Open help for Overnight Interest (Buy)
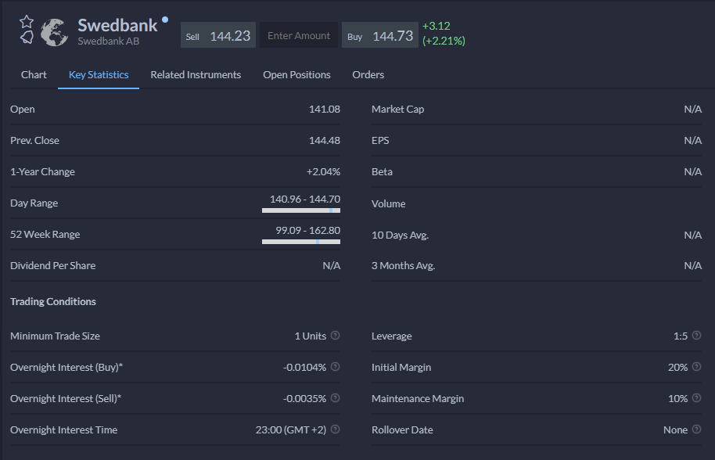The width and height of the screenshot is (715, 460). pos(335,367)
